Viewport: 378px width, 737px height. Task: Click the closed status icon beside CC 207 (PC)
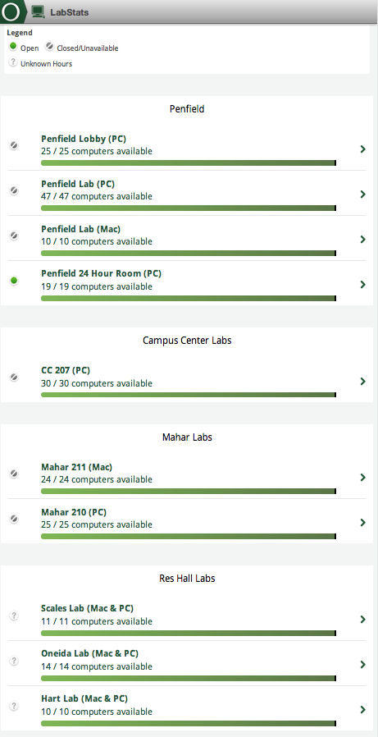pos(14,377)
